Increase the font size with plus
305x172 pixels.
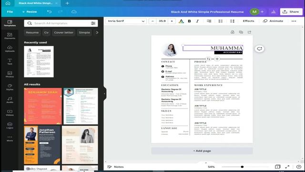[x=172, y=21]
